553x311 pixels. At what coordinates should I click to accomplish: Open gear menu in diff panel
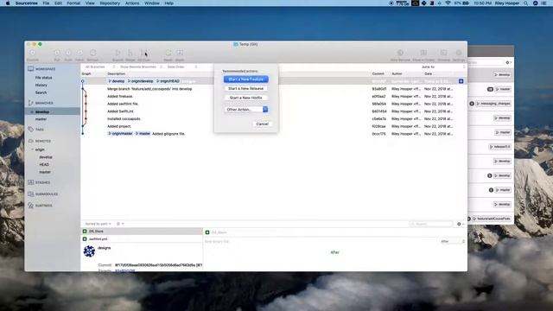[x=461, y=224]
